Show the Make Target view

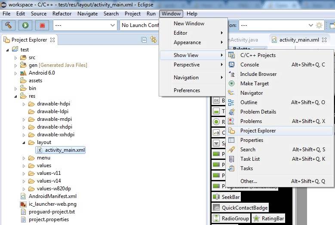coord(280,84)
